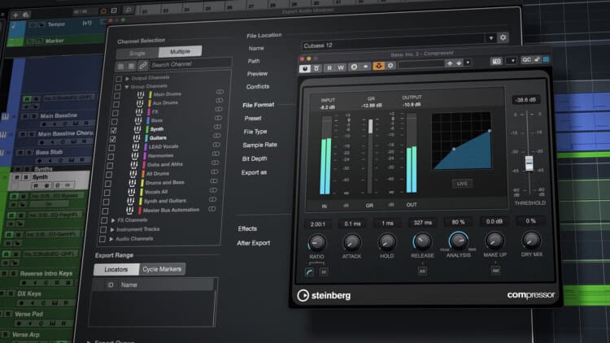This screenshot has height=343, width=610.
Task: Open After Export section in export dialog
Action: click(x=254, y=243)
